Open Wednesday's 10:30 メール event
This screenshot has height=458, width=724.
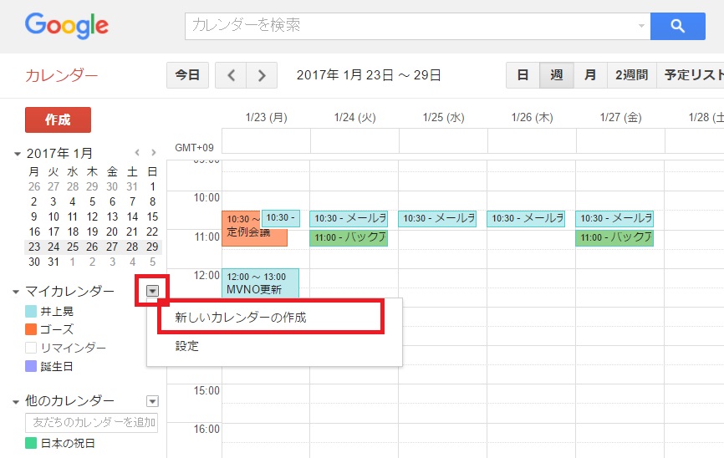pyautogui.click(x=437, y=218)
